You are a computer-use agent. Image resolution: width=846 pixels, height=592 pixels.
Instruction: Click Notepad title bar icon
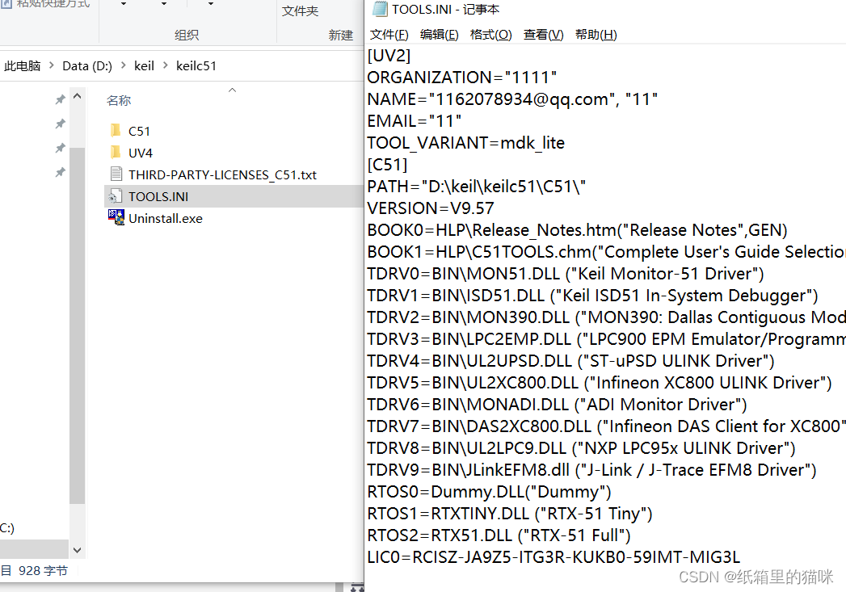[x=381, y=9]
